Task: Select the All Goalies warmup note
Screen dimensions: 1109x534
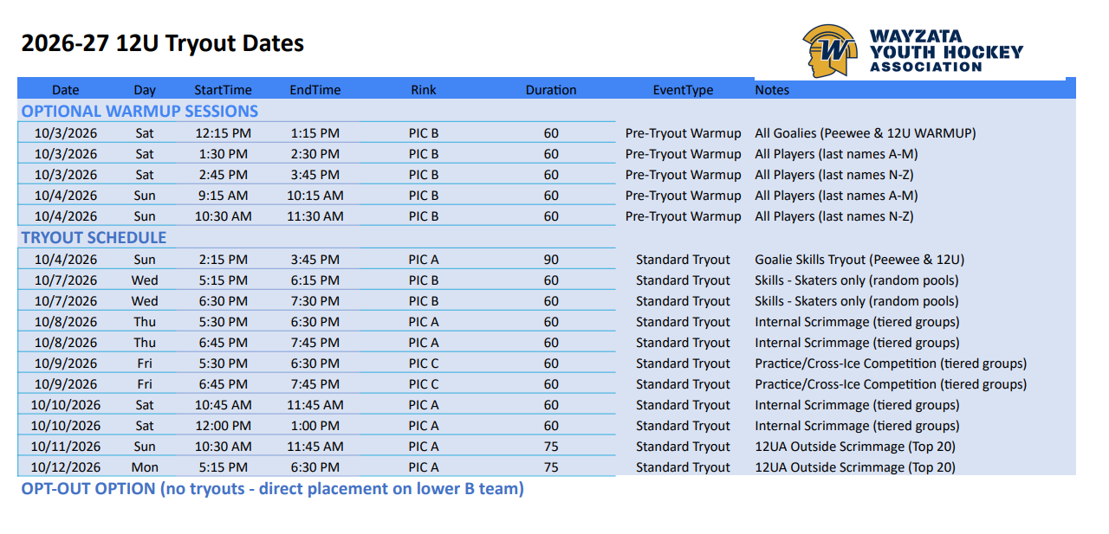Action: (865, 133)
